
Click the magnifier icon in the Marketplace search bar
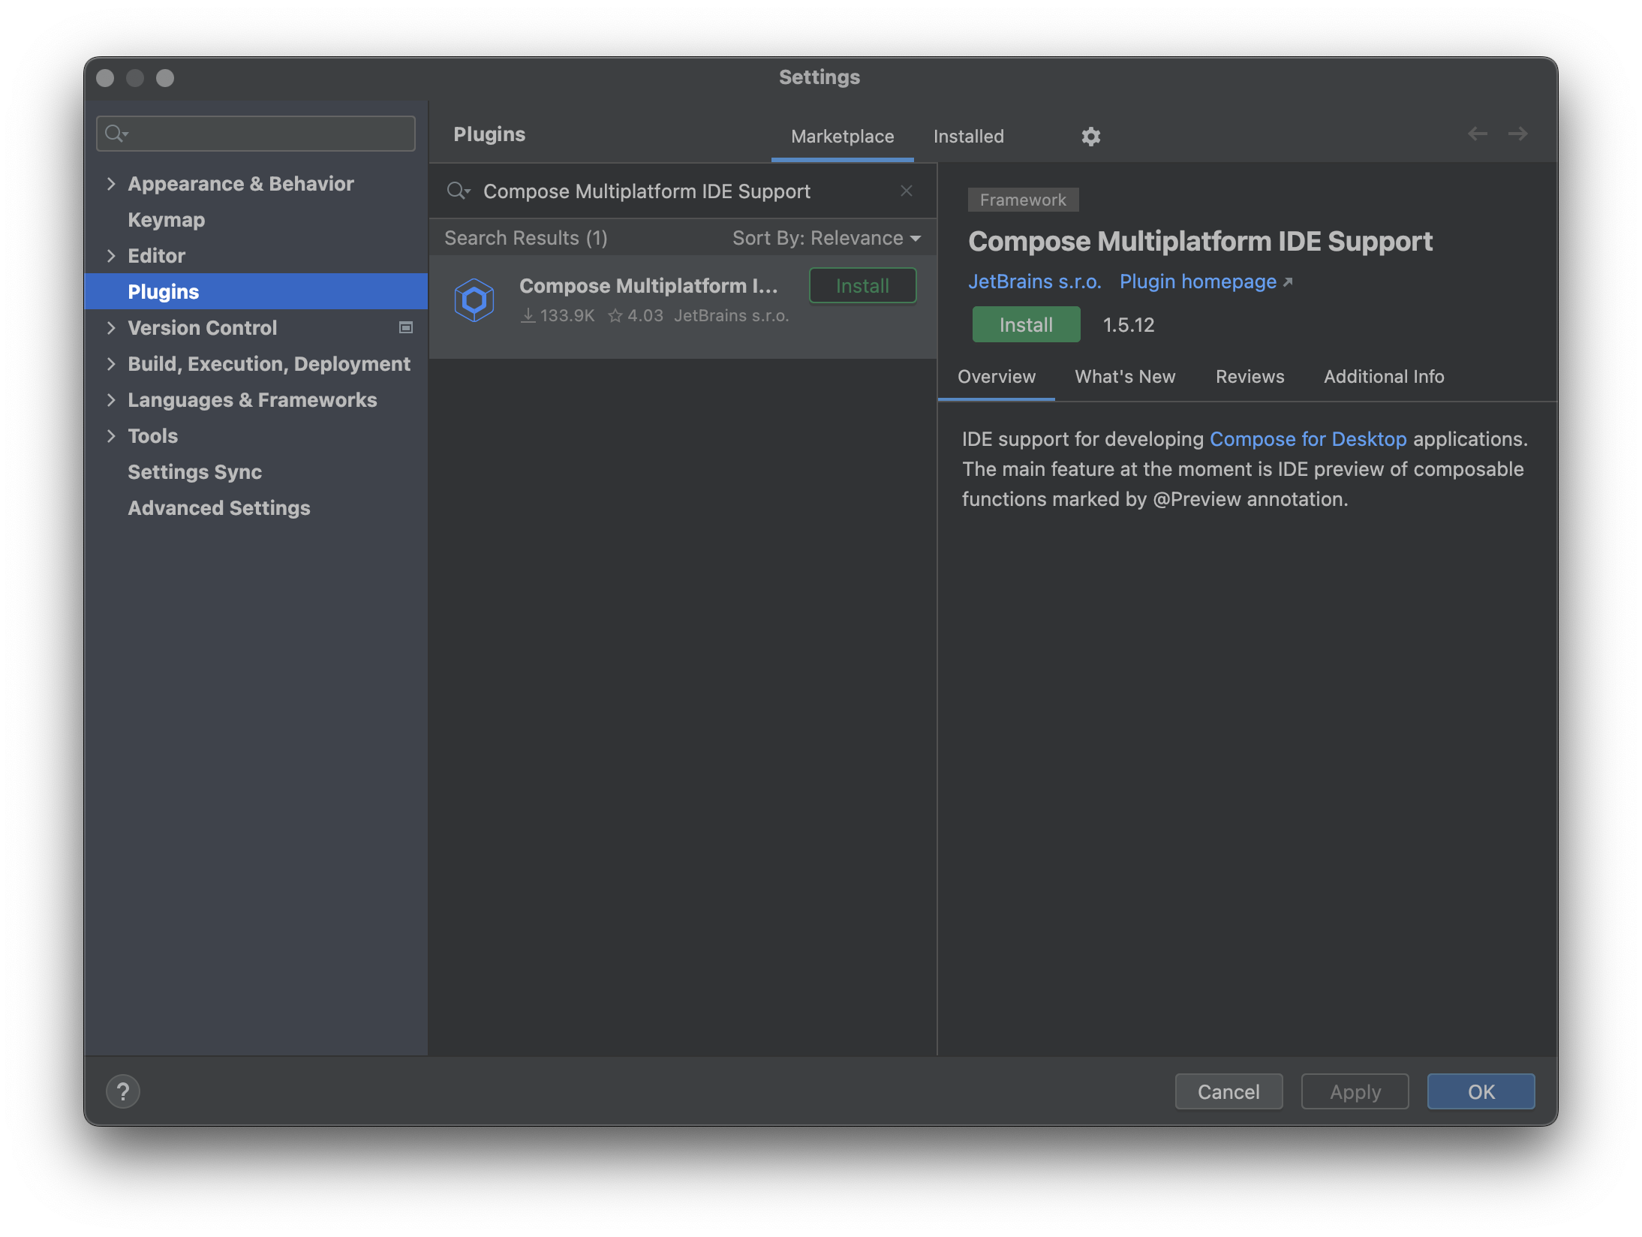click(459, 191)
